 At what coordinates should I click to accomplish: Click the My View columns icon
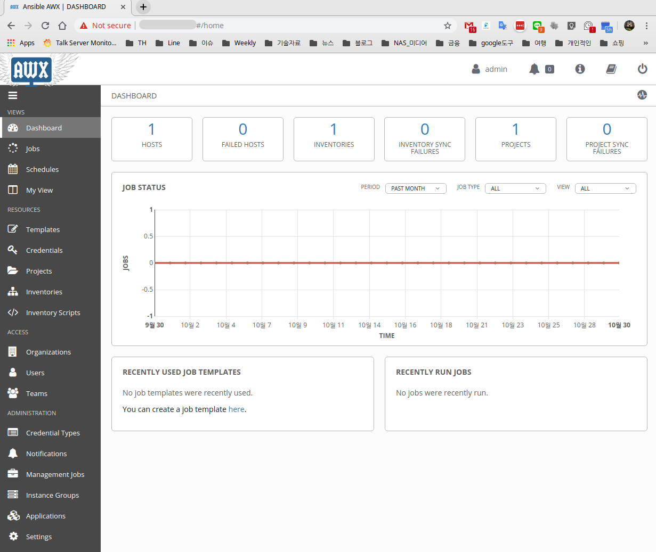click(x=13, y=190)
